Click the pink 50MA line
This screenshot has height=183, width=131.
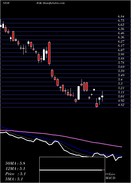click(x=61, y=136)
